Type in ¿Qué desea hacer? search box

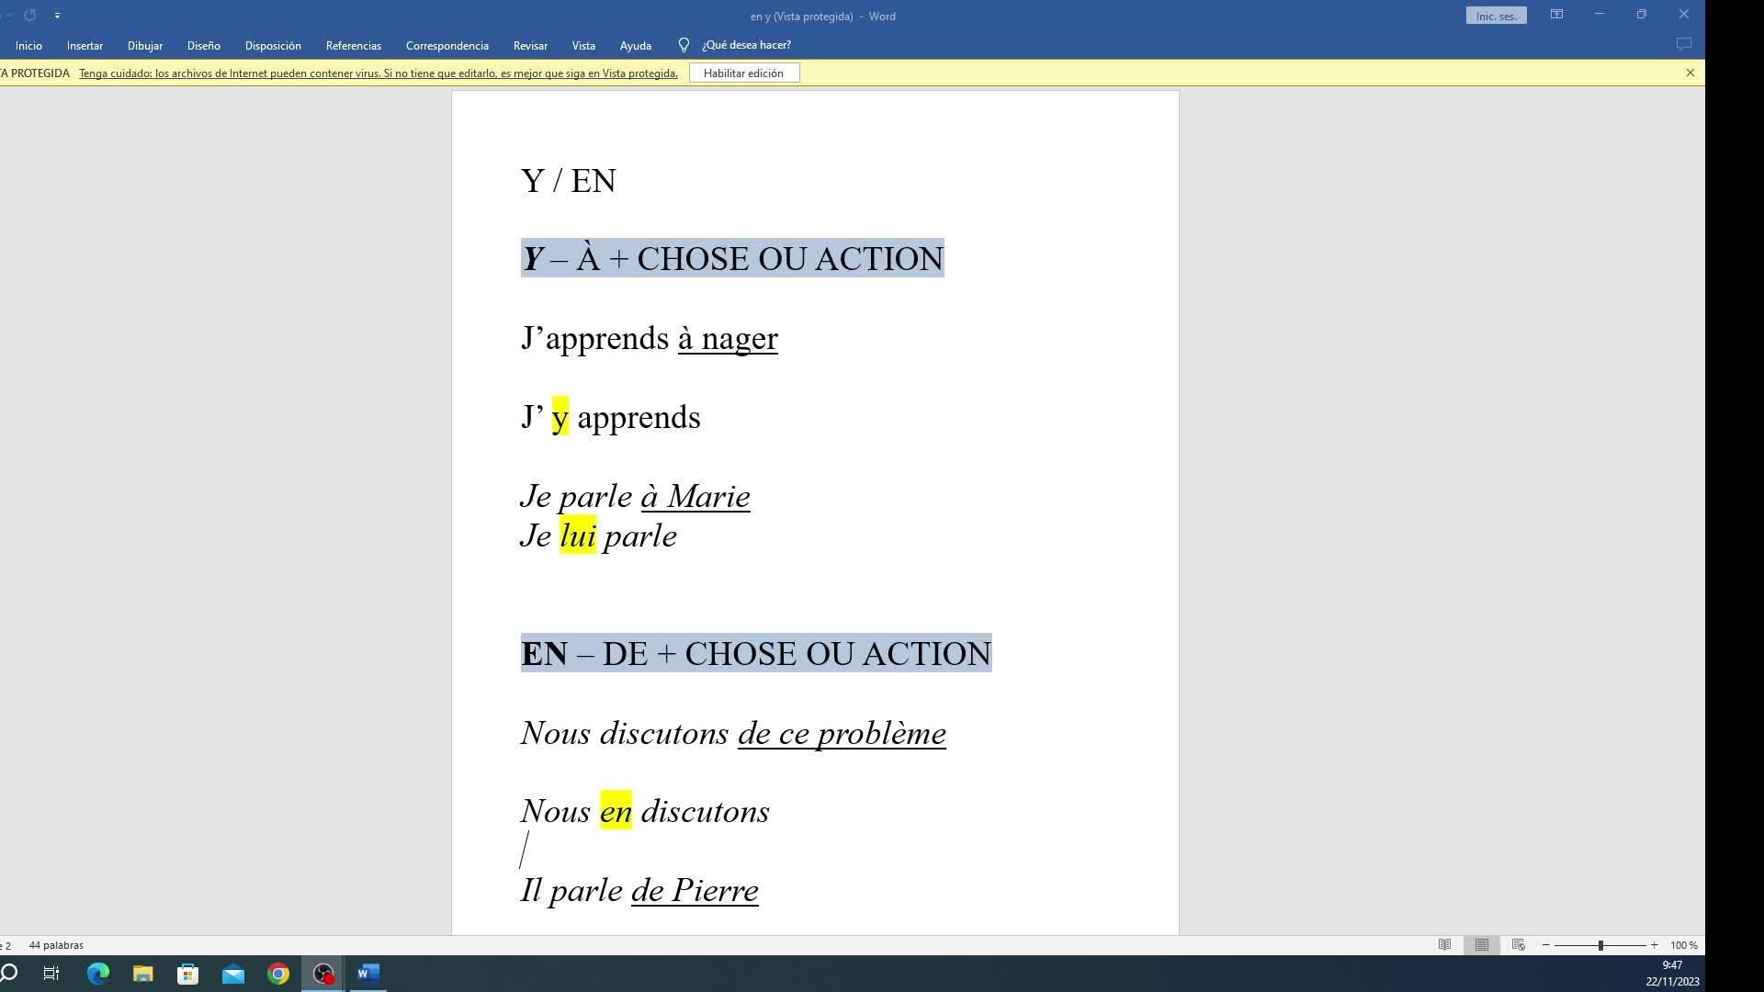point(746,45)
